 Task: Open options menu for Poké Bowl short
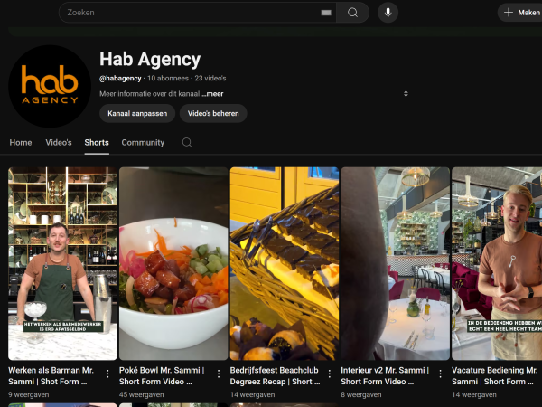coord(220,374)
